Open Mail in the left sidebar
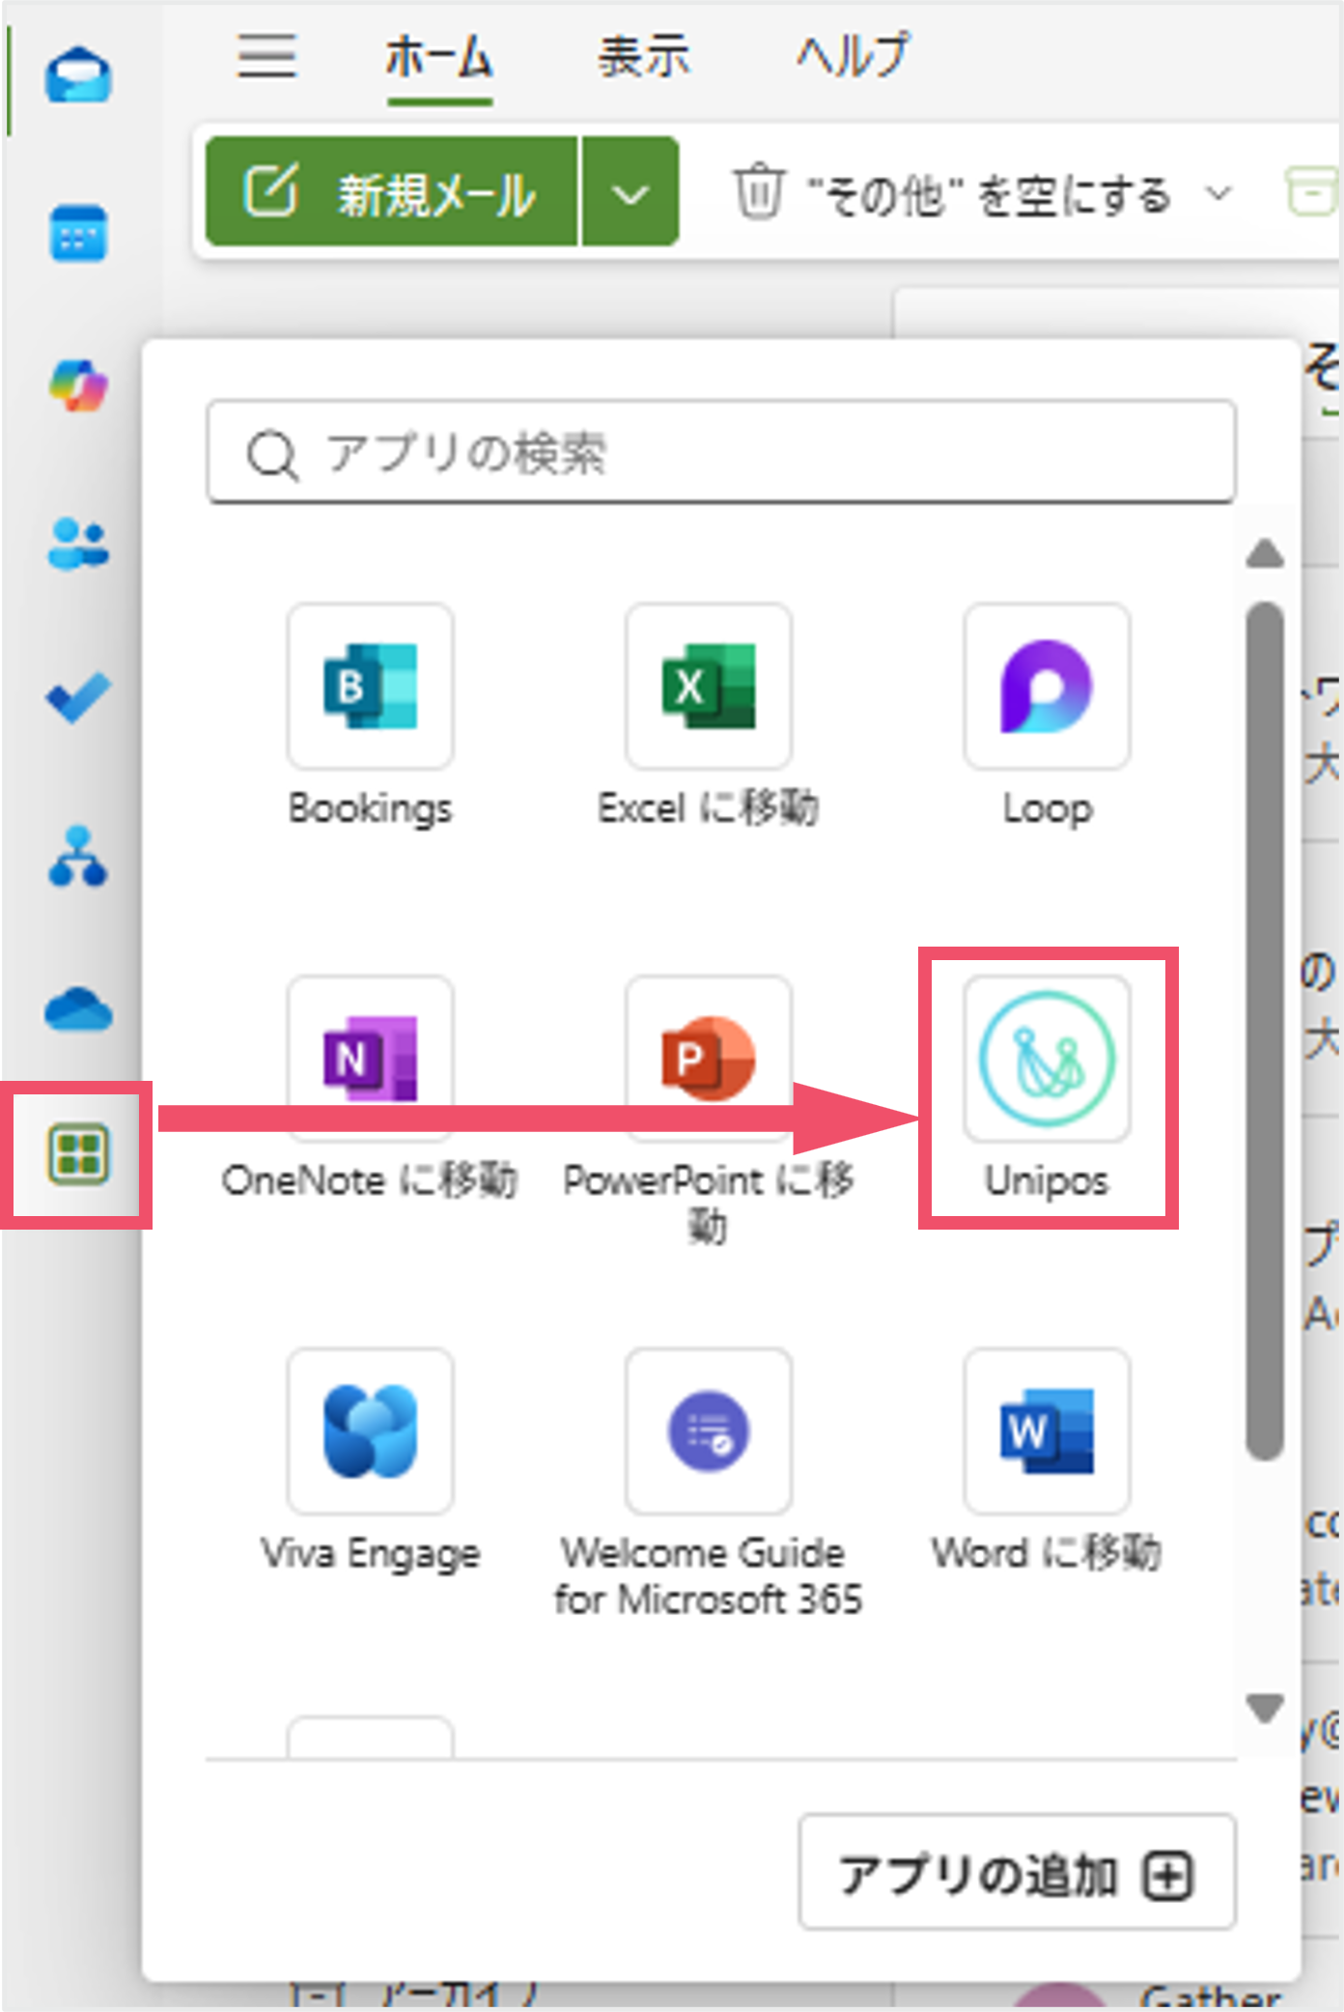This screenshot has width=1344, height=2012. pos(78,75)
